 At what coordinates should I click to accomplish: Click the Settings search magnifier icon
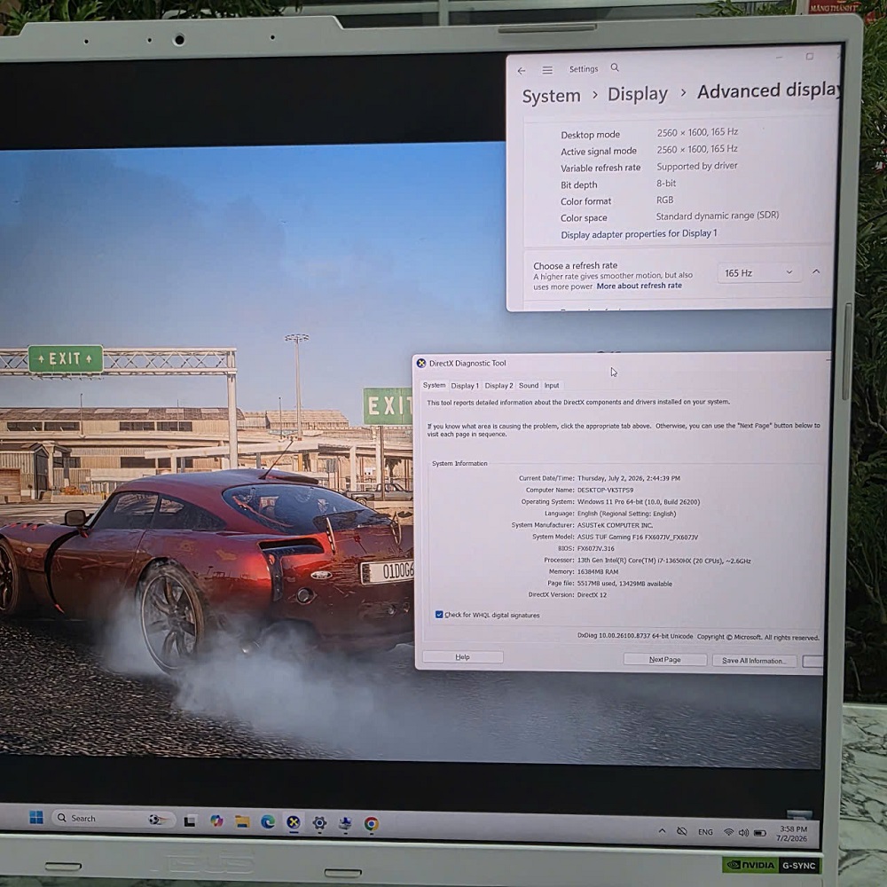[x=615, y=68]
